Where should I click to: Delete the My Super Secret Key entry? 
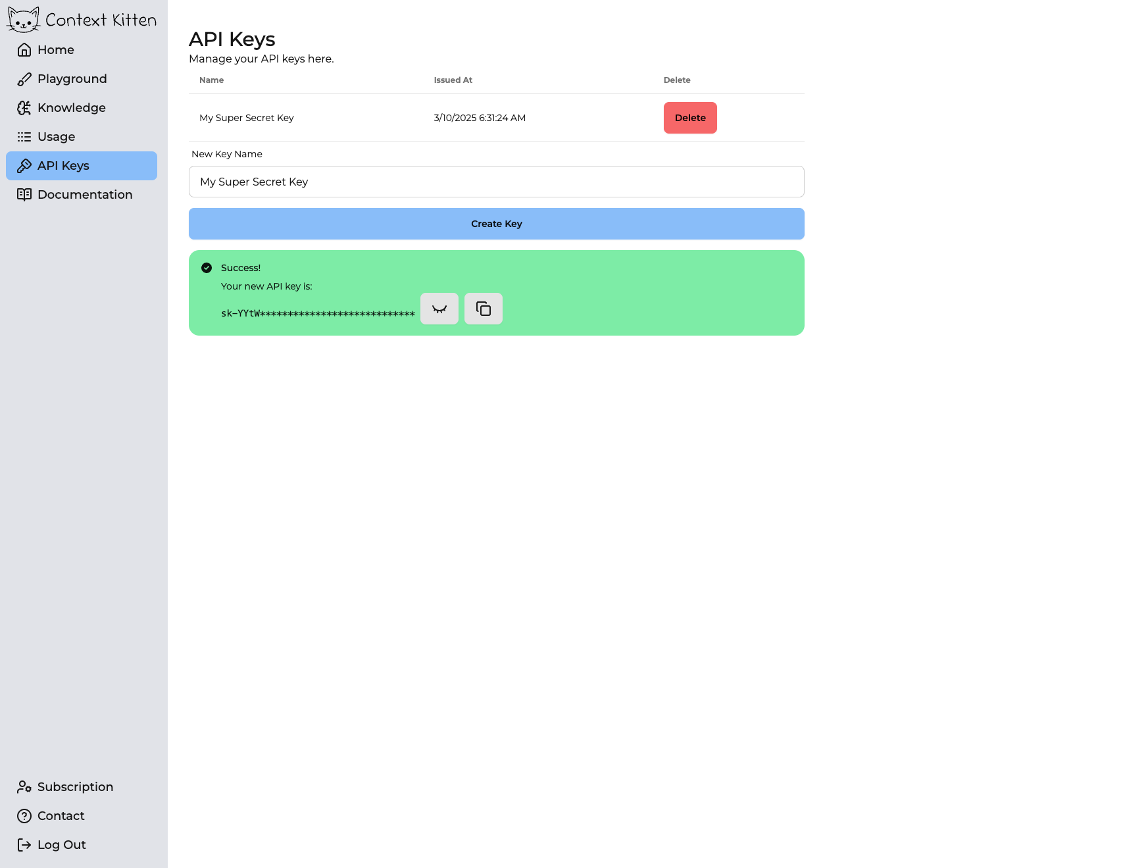(x=690, y=118)
